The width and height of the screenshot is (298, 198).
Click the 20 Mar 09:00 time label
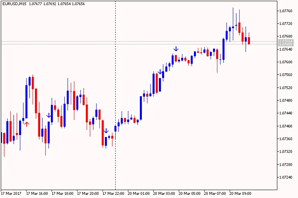240,194
